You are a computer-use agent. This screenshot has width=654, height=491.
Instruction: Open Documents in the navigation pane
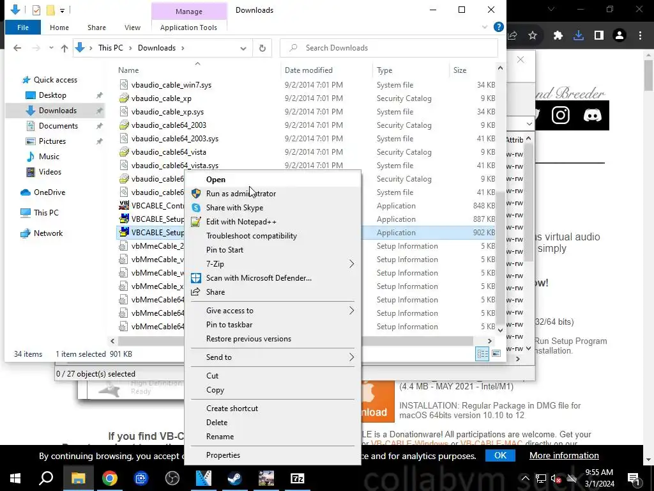(58, 126)
